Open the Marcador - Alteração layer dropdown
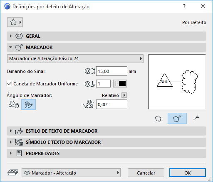Screen dimensions: 213x182 [x=71, y=173]
